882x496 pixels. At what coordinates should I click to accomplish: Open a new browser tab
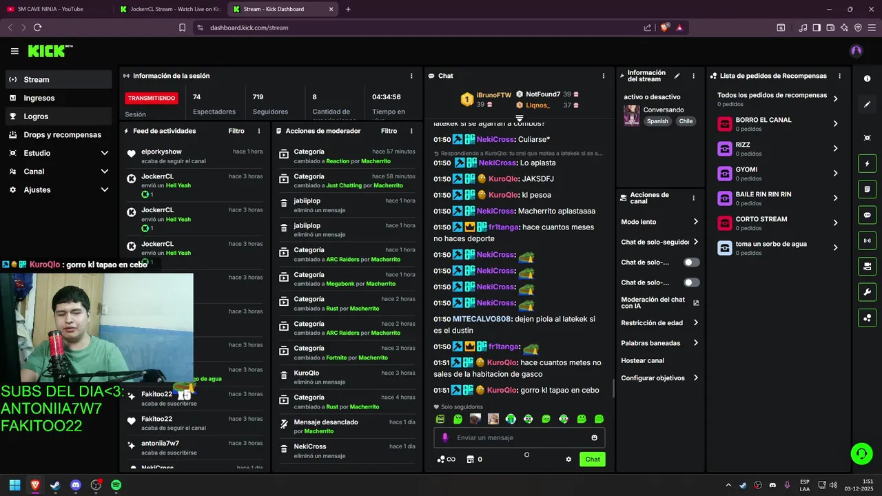(x=347, y=9)
